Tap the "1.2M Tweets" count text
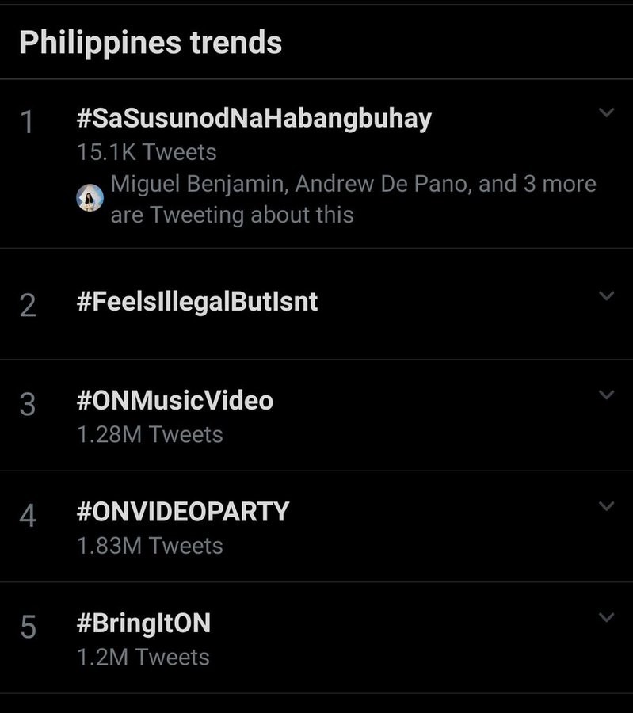The height and width of the screenshot is (713, 633). [143, 657]
